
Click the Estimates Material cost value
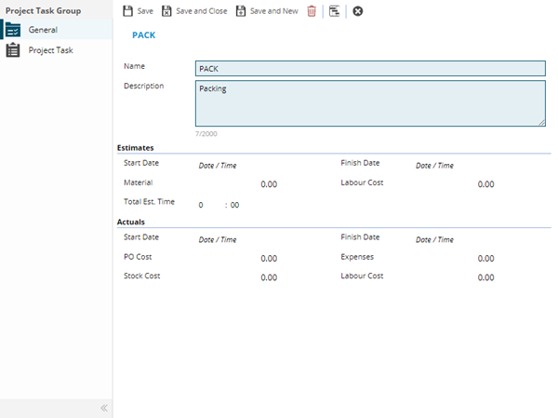click(x=268, y=184)
